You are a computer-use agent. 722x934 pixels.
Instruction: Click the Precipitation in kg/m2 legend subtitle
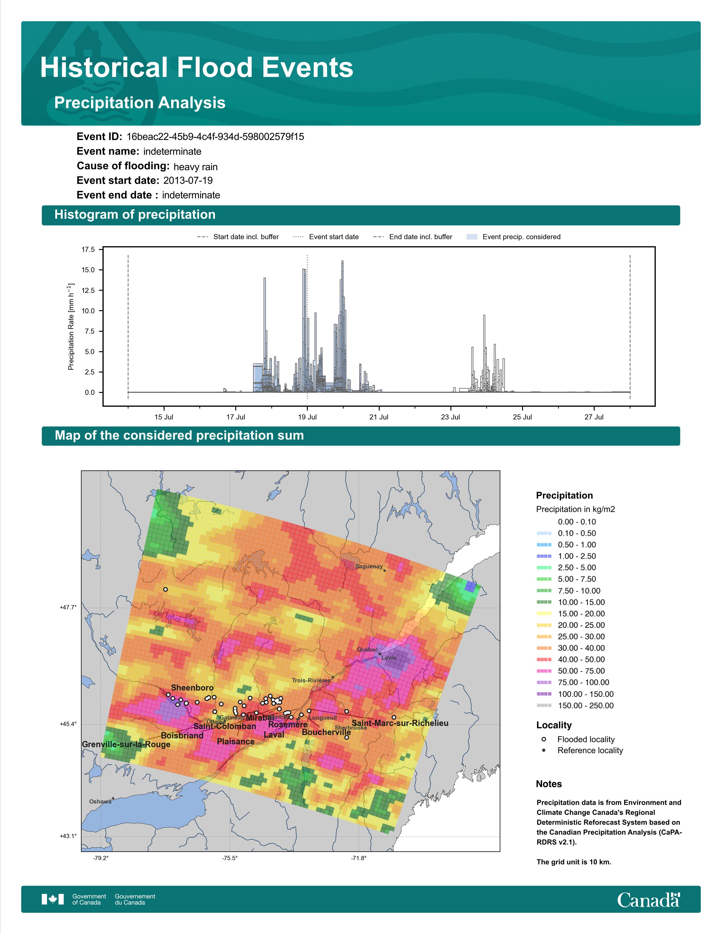(x=575, y=509)
